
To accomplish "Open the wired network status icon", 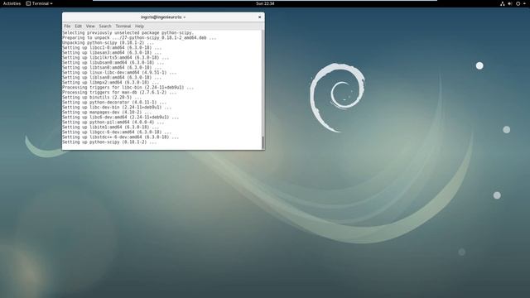I will [x=503, y=3].
